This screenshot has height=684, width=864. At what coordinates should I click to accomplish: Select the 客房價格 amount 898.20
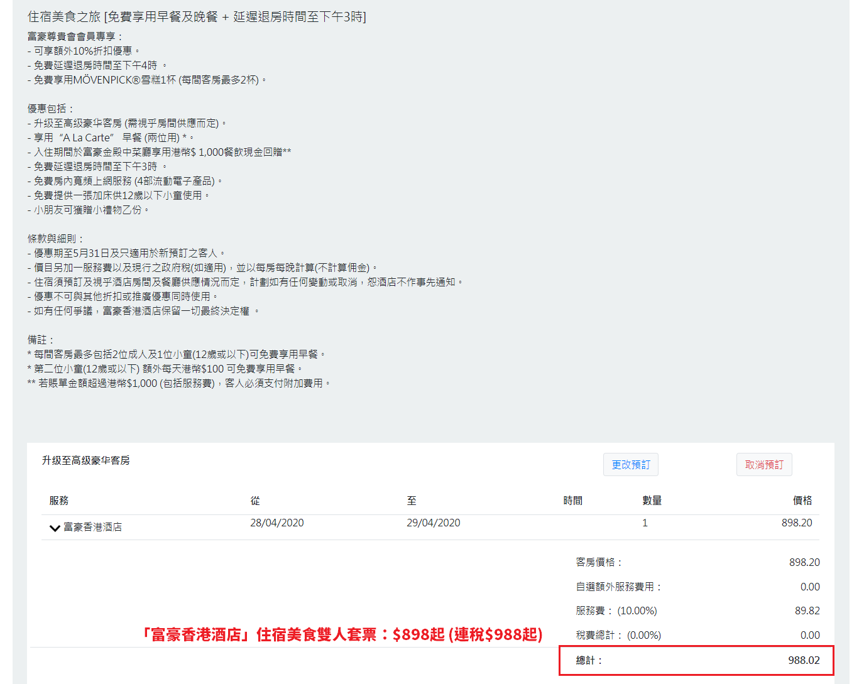[x=805, y=562]
